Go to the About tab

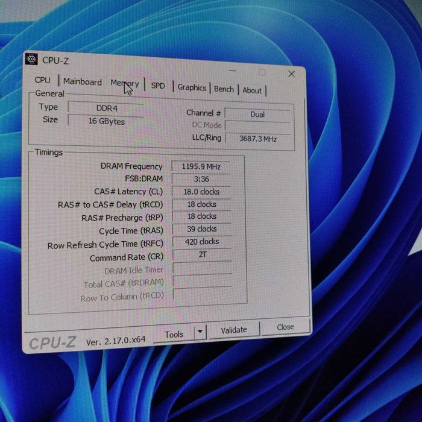point(252,90)
